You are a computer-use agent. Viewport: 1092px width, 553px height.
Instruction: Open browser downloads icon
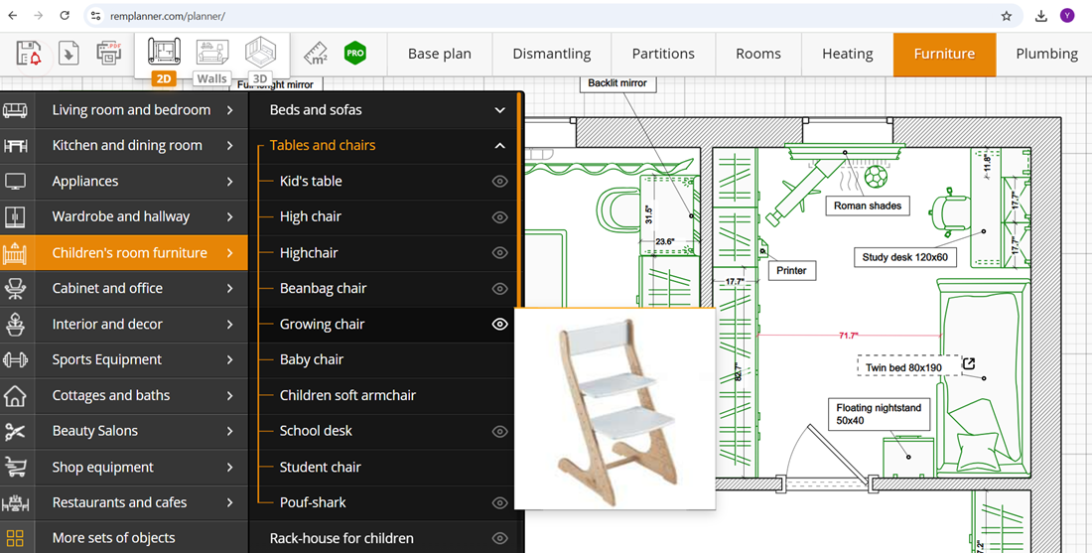(x=1041, y=16)
